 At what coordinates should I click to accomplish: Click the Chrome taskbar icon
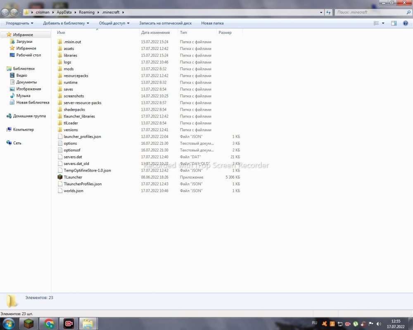point(49,323)
